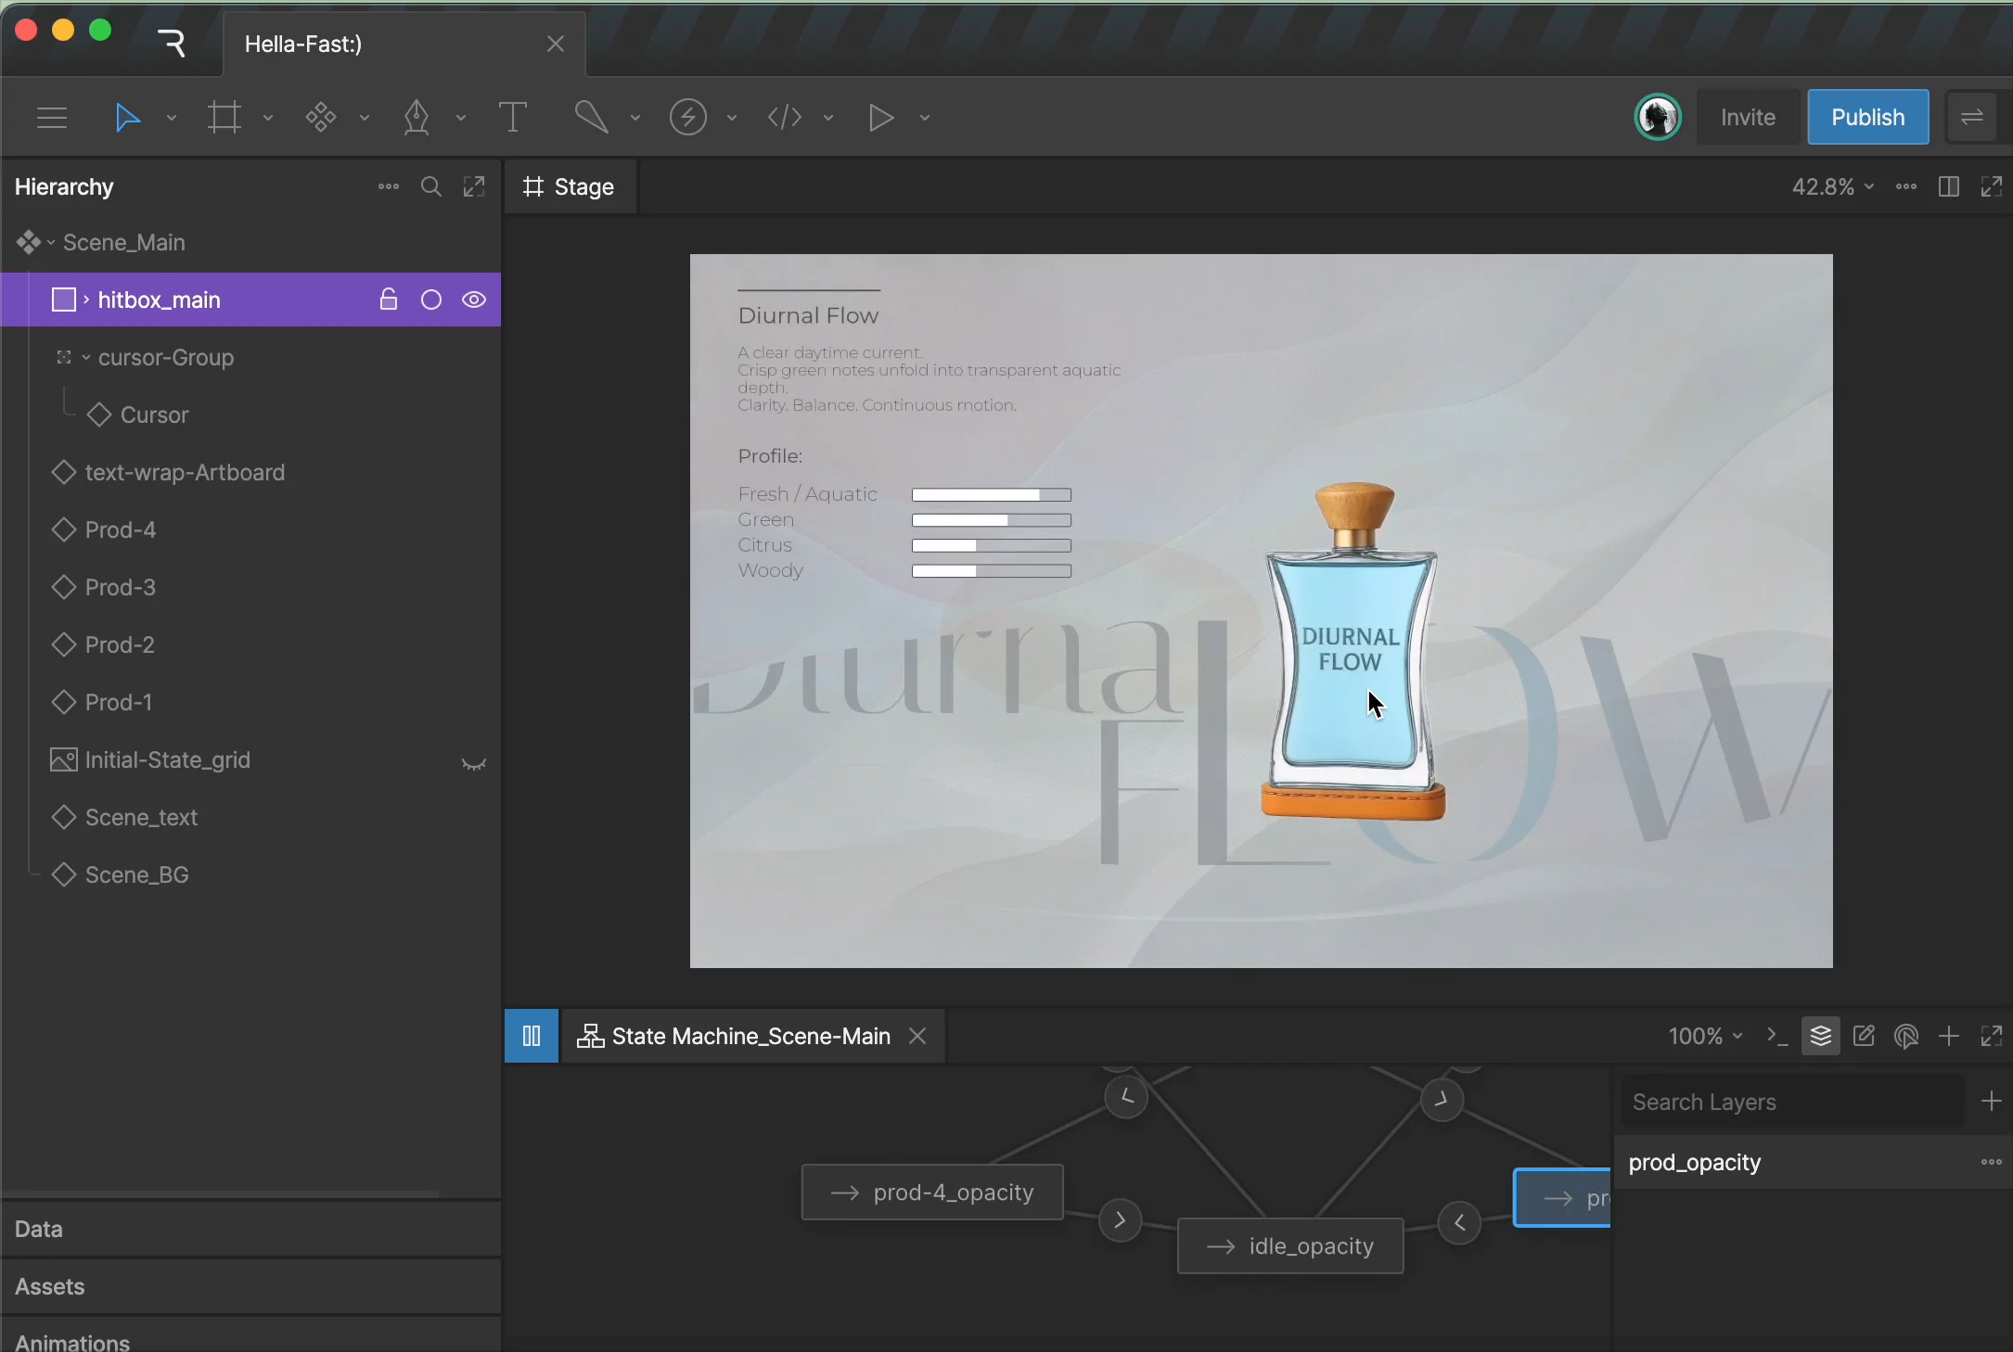Select the Bone tool icon

(591, 118)
